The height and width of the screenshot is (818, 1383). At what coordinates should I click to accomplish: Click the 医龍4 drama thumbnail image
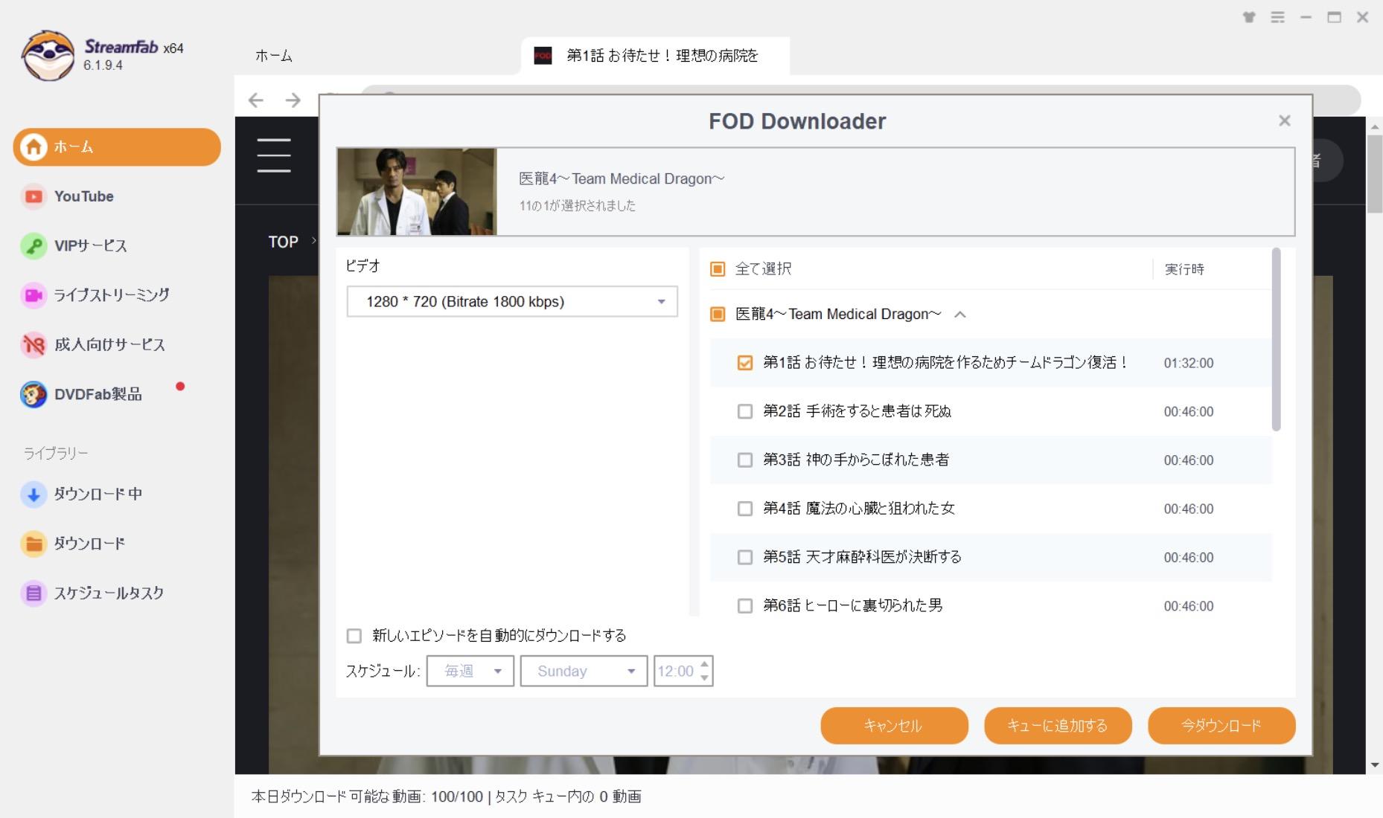(x=417, y=192)
